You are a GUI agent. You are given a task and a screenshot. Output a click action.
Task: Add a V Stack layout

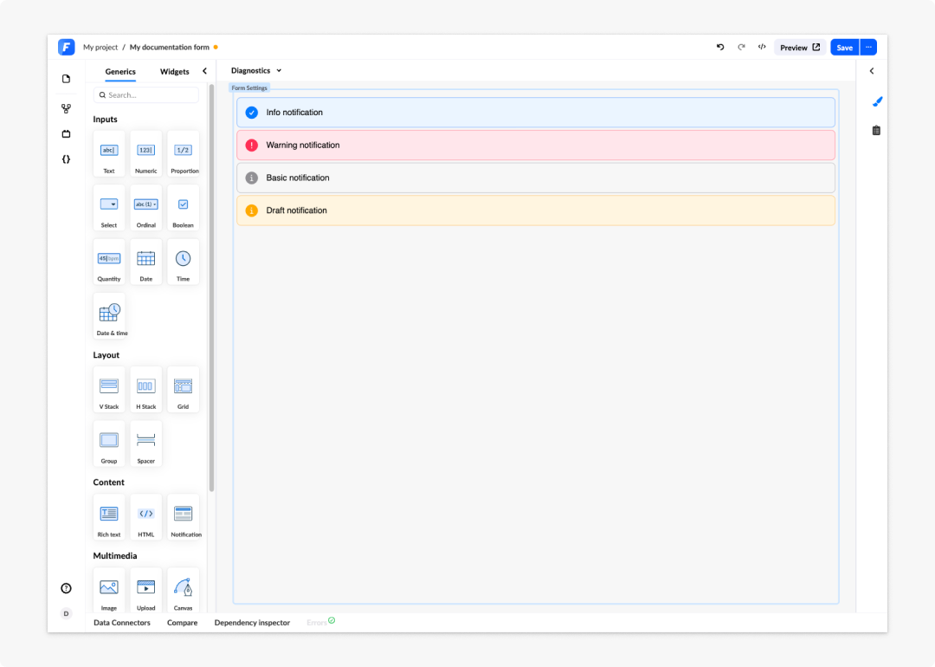tap(109, 389)
